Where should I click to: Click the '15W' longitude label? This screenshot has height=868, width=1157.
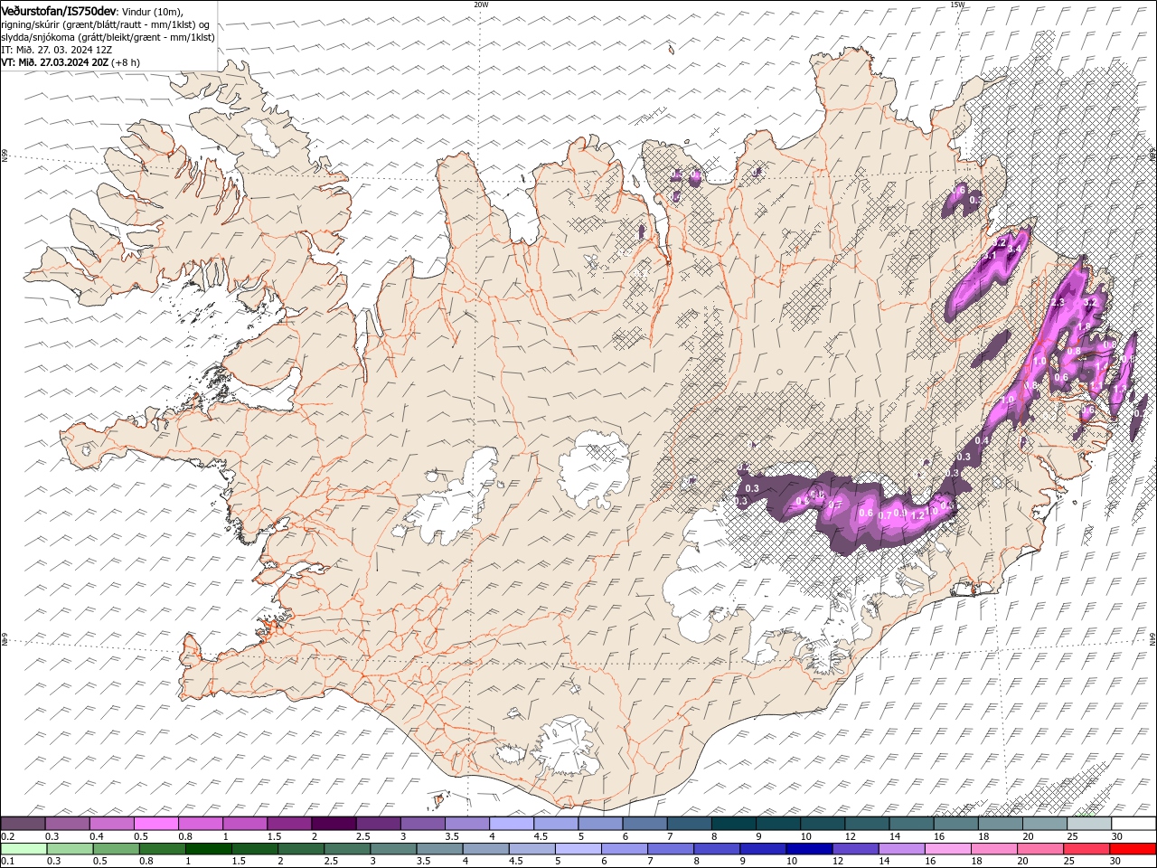point(956,5)
